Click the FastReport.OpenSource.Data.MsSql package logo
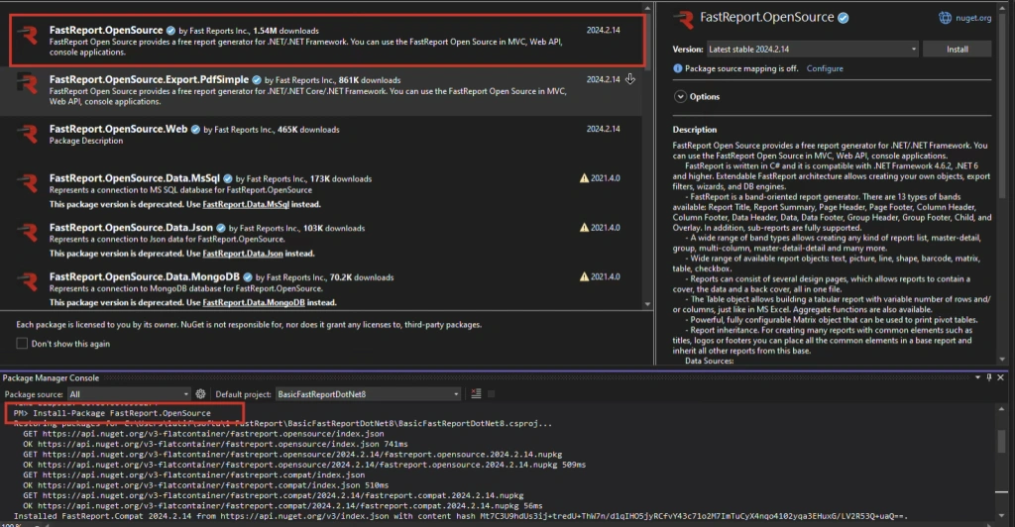The height and width of the screenshot is (527, 1015). click(28, 182)
